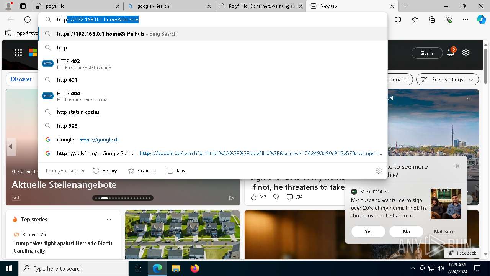The width and height of the screenshot is (490, 276).
Task: Click the Task View taskbar icon
Action: [x=138, y=268]
